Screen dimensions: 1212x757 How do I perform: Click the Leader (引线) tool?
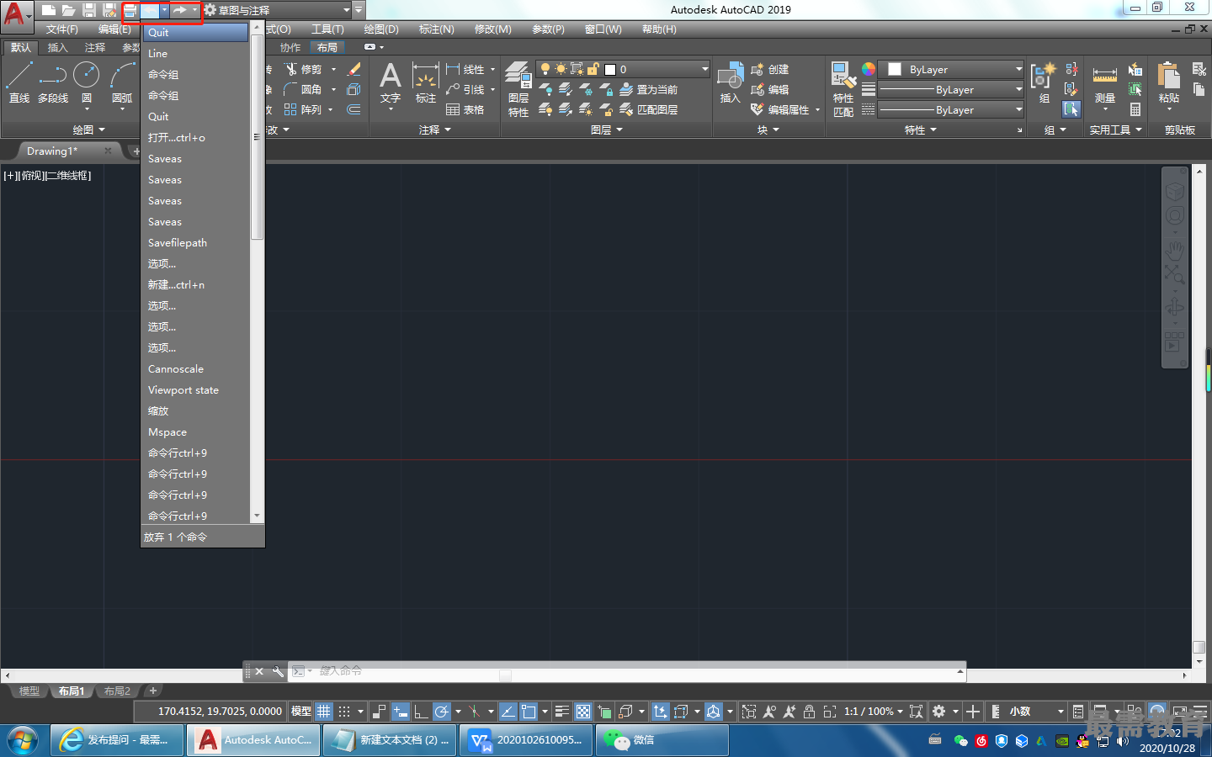(465, 89)
